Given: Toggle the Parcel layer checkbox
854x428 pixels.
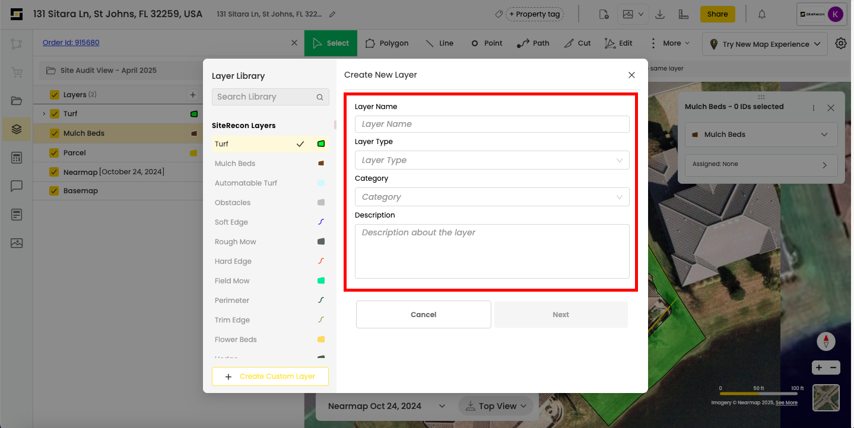Looking at the screenshot, I should (55, 153).
